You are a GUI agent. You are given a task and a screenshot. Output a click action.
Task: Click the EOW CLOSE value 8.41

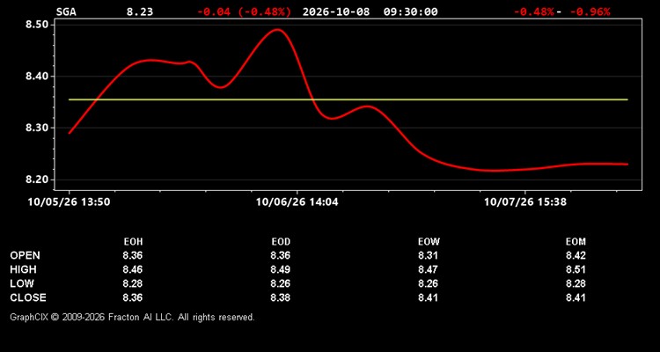[x=429, y=297]
